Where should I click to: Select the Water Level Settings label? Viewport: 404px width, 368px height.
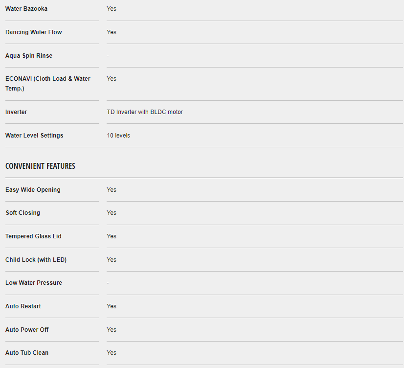point(34,136)
